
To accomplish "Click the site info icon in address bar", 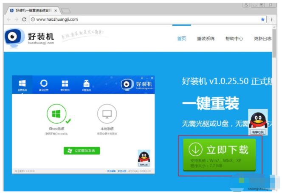I will [x=33, y=19].
